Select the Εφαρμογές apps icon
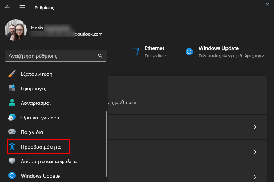Screen dimensions: 274x182 (x=12, y=88)
